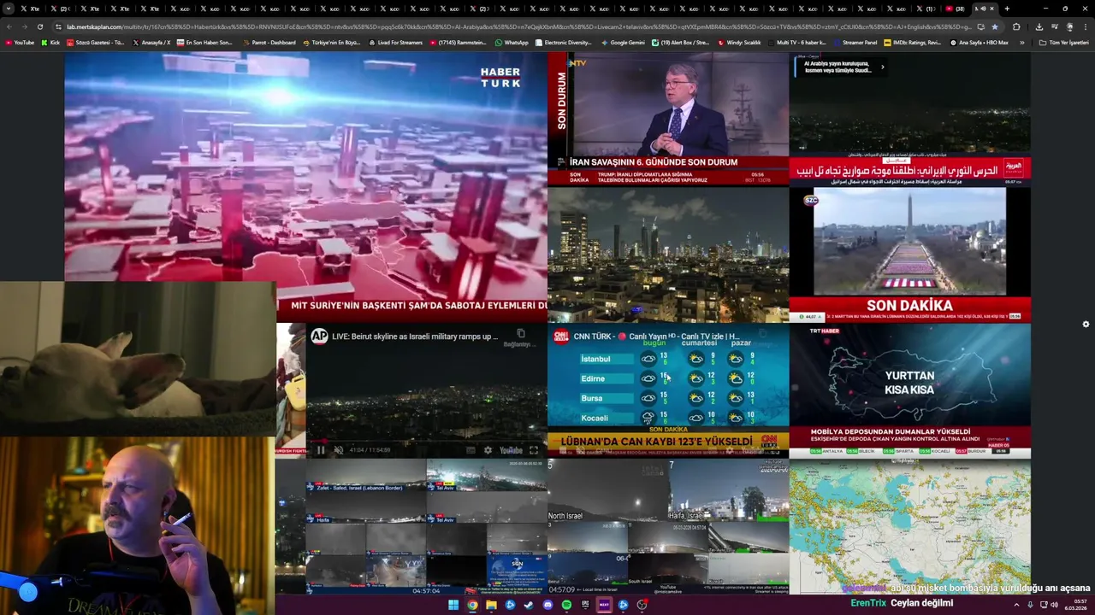Open the Google Gemini bookmark
Screen dimensions: 1095x615
click(623, 42)
